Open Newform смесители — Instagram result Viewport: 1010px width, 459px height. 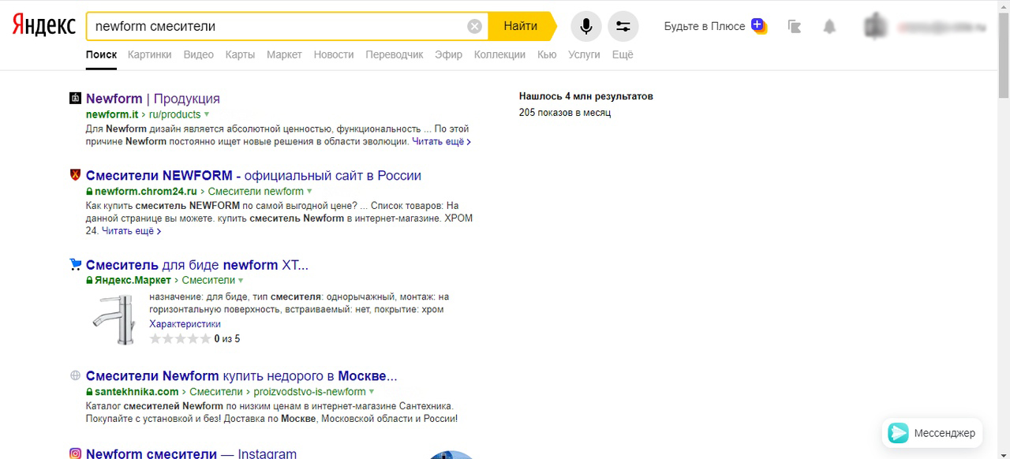[191, 453]
